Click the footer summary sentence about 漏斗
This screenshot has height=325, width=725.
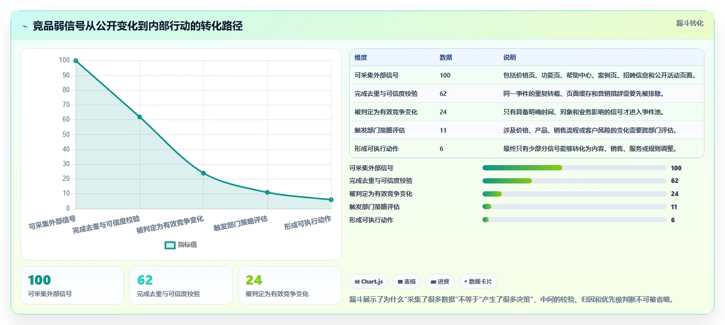(511, 300)
